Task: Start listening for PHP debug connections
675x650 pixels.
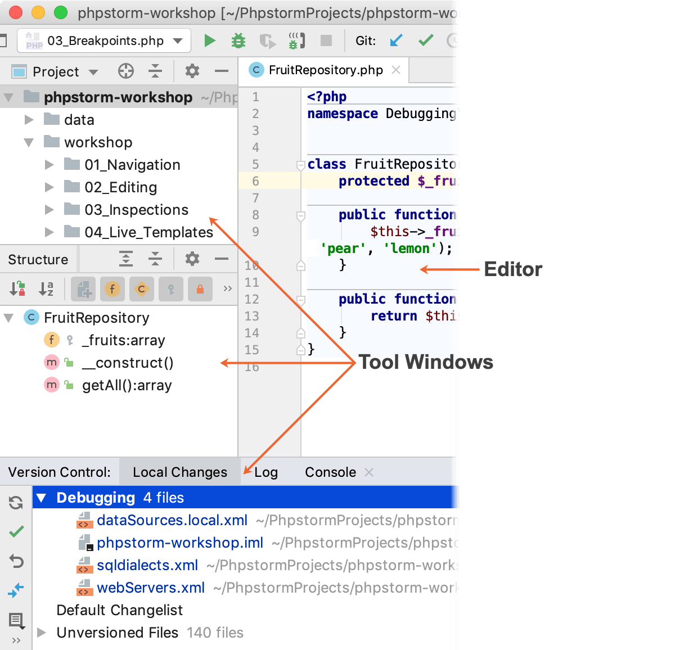Action: click(296, 40)
